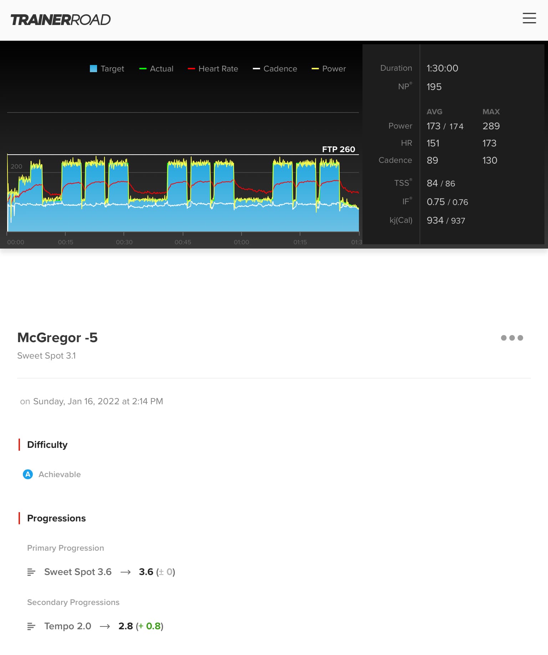Click the kj(Cal) value 934 / 937

point(446,220)
